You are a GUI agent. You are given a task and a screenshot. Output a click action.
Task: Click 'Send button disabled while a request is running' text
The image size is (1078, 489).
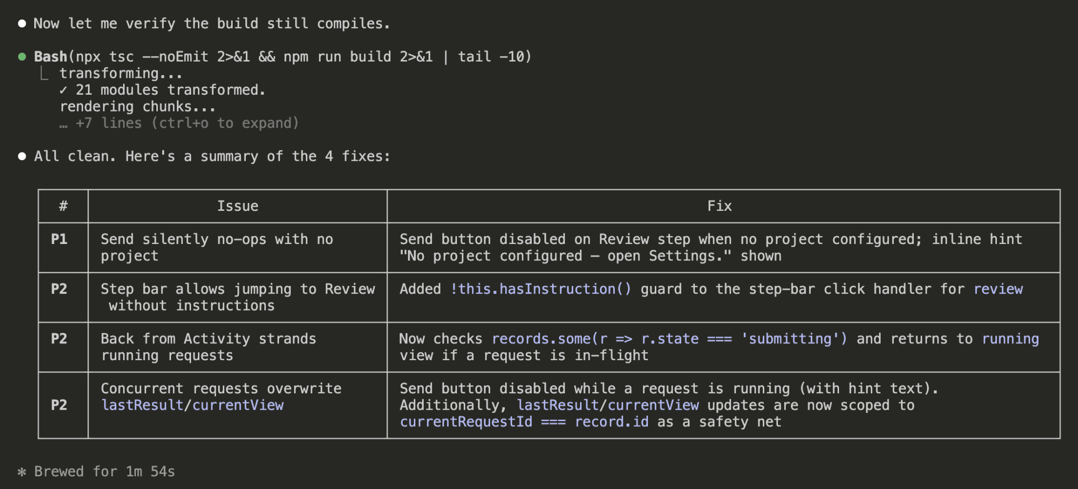tap(595, 389)
